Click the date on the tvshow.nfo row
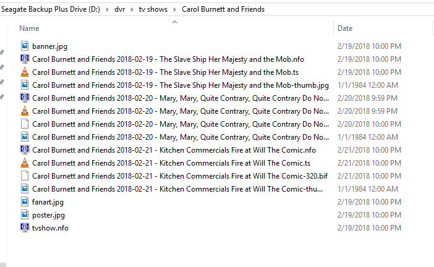The image size is (434, 267). pos(369,227)
